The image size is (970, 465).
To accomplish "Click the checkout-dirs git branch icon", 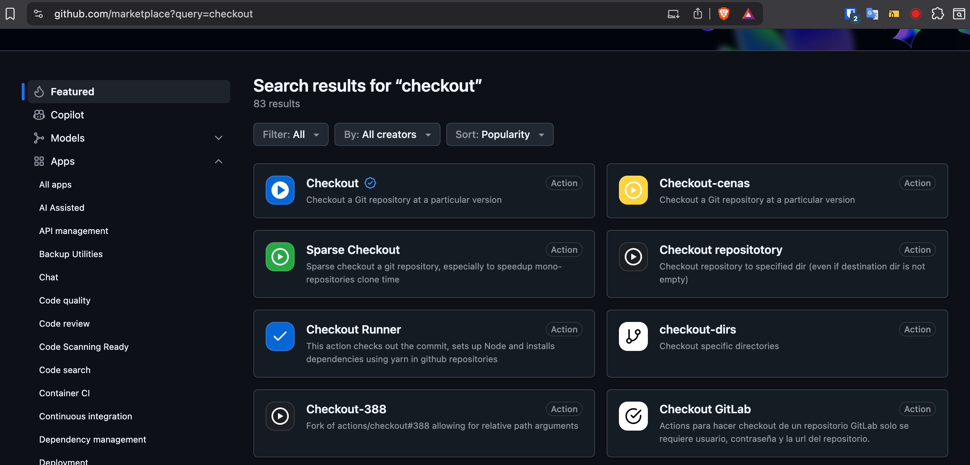I will [633, 336].
